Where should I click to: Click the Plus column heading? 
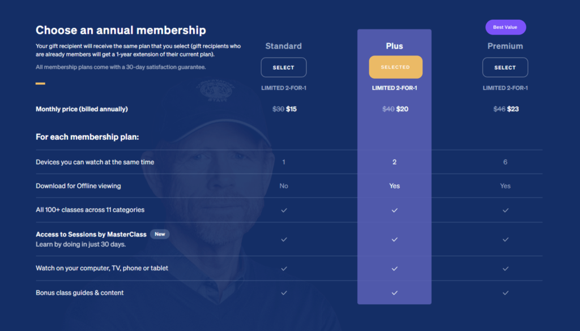click(x=394, y=46)
